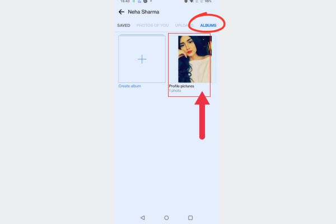Tap the back arrow beside Neha Sharma
The height and width of the screenshot is (224, 336).
[122, 12]
